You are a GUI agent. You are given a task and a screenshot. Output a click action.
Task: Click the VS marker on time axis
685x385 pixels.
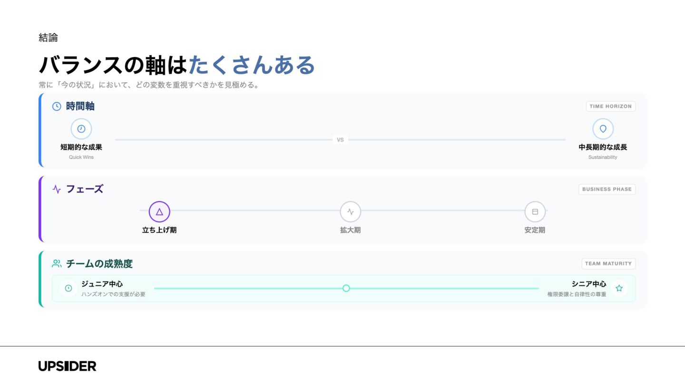tap(340, 140)
